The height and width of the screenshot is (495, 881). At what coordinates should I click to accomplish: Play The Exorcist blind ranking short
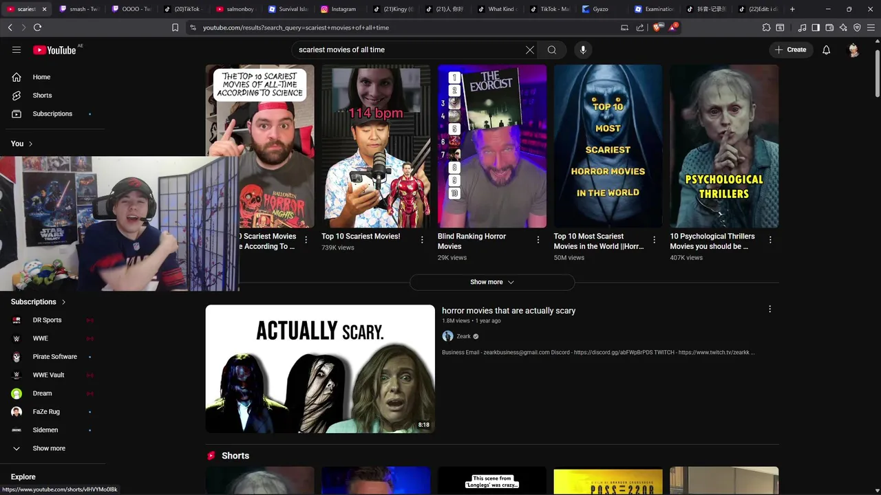[x=492, y=146]
